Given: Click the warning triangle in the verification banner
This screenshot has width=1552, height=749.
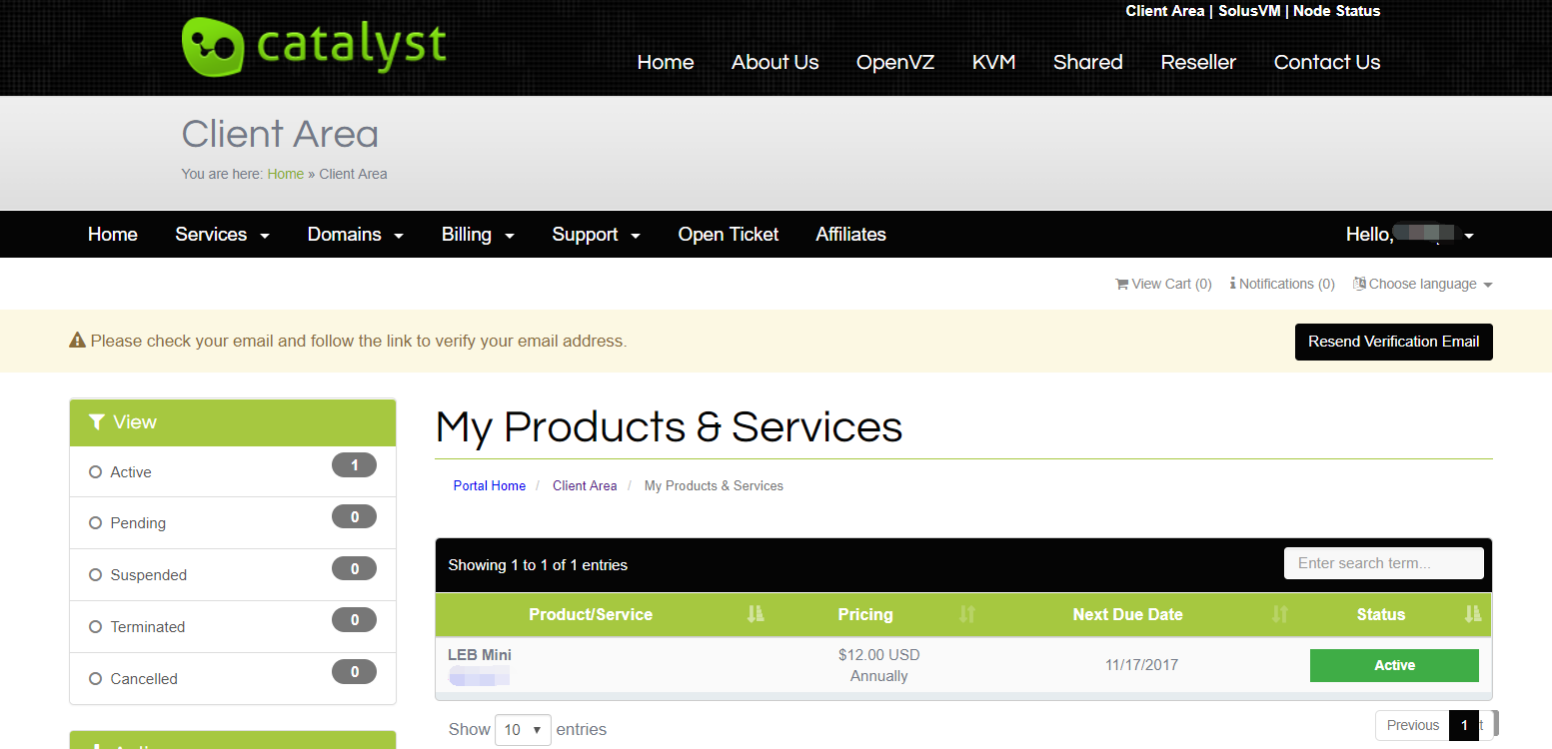Looking at the screenshot, I should [x=77, y=341].
